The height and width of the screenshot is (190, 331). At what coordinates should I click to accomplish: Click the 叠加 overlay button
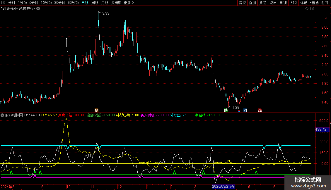(x=252, y=3)
